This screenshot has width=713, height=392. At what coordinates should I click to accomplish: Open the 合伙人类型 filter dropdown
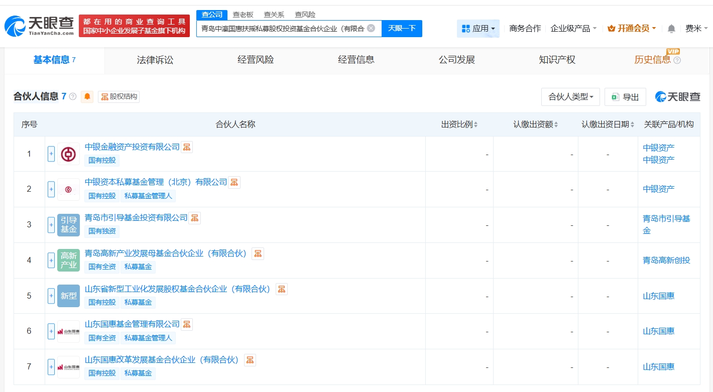click(x=570, y=97)
